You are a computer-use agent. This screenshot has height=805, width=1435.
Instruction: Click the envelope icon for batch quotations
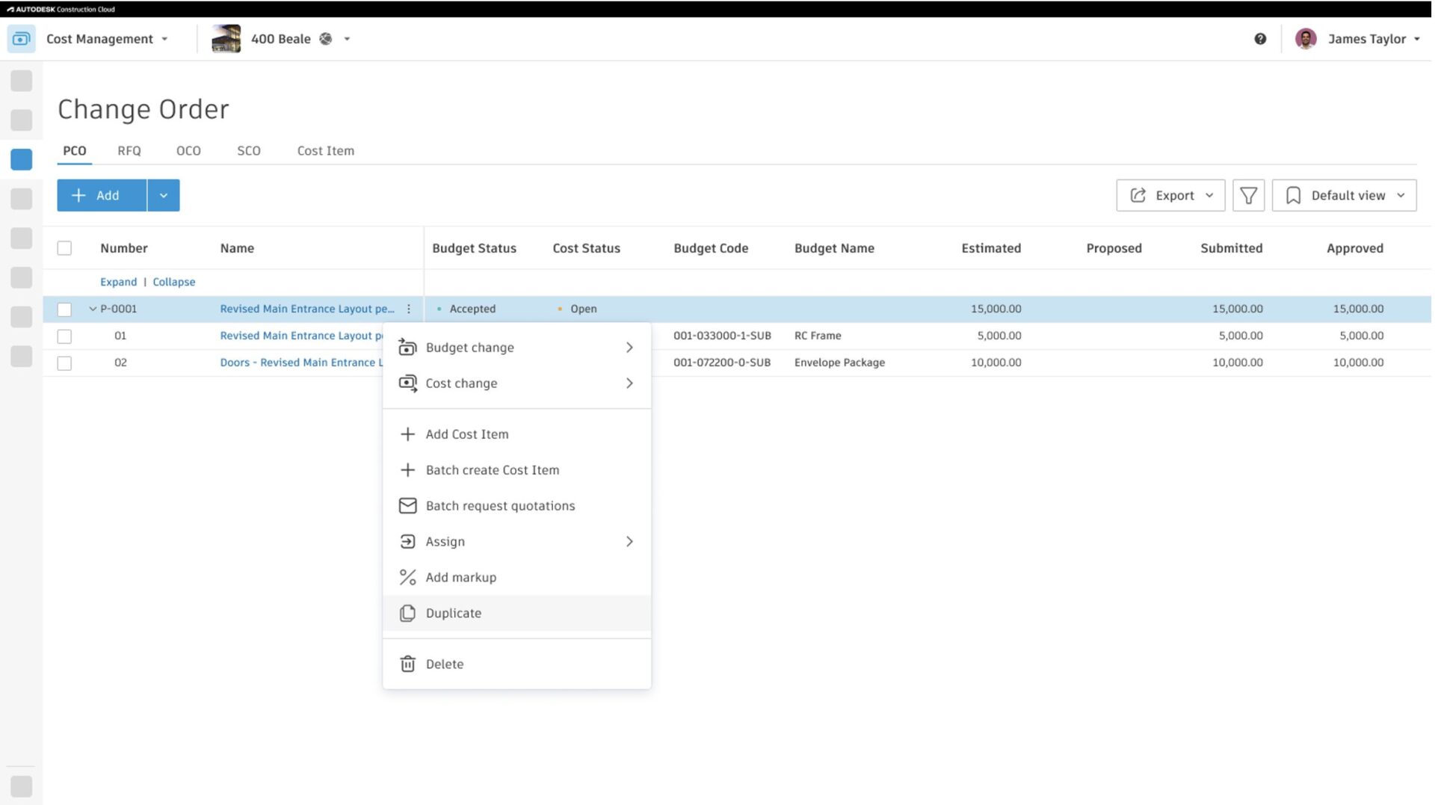[407, 506]
